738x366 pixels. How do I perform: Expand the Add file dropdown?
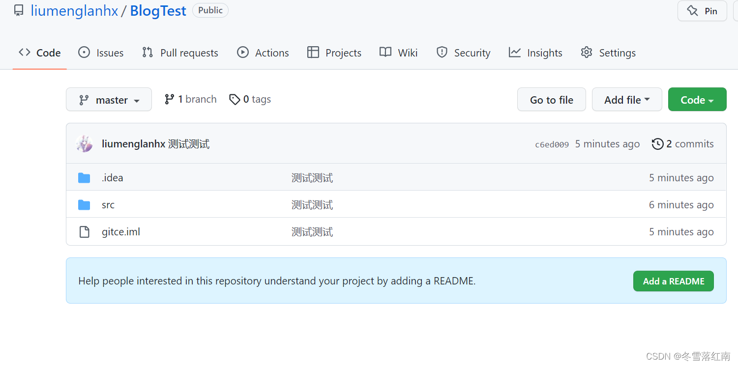[x=627, y=100]
